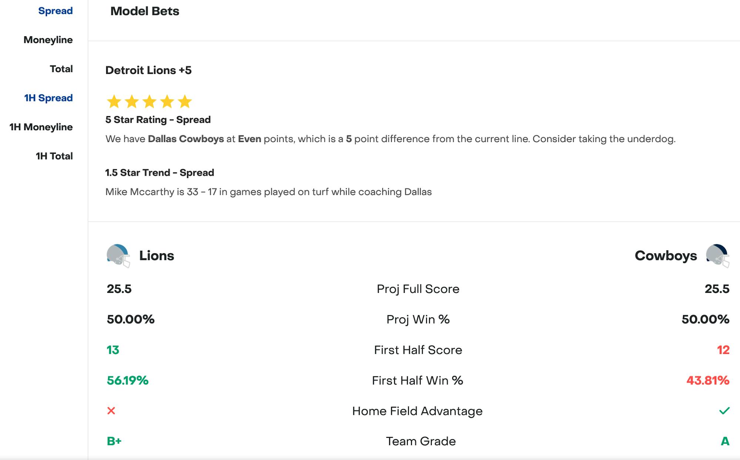Click the Lions 56.19% first half win value
740x460 pixels.
[128, 380]
